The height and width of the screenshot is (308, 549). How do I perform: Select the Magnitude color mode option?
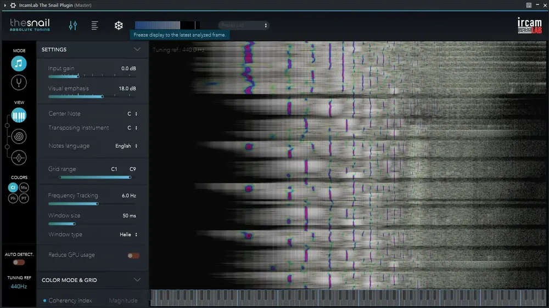(x=123, y=300)
